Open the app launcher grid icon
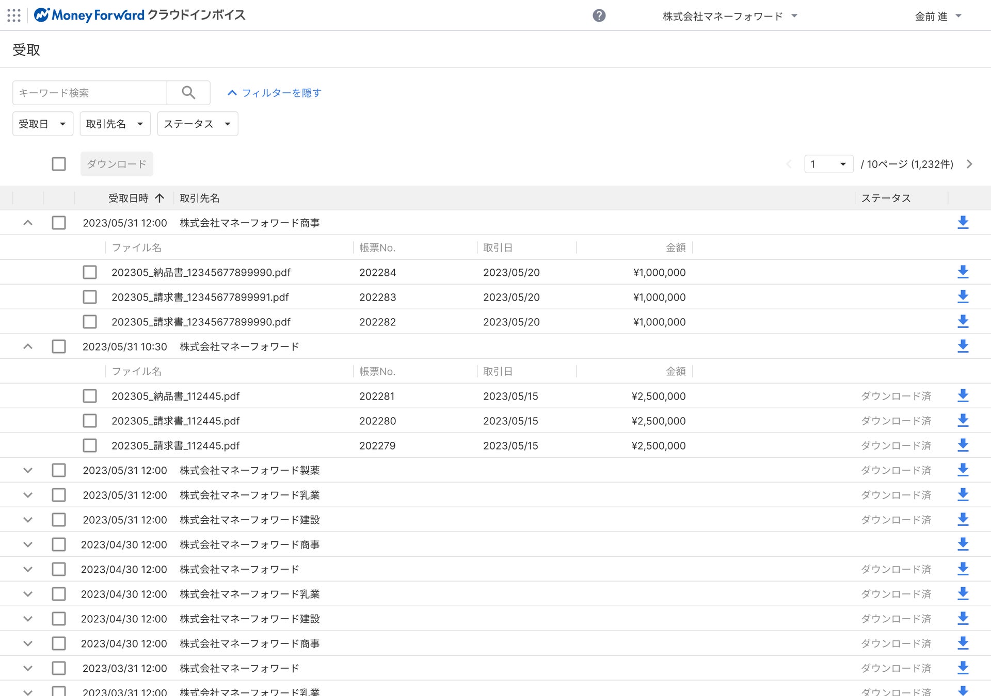Viewport: 991px width, 696px height. 14,15
